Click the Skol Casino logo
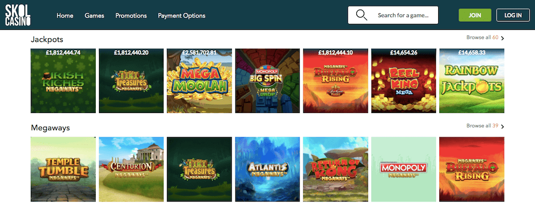The width and height of the screenshot is (535, 209). tap(18, 15)
